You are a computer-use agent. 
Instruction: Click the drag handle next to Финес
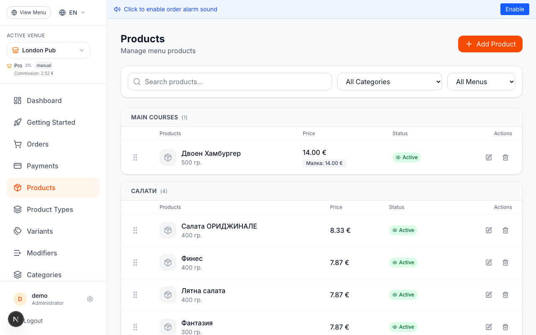point(135,263)
